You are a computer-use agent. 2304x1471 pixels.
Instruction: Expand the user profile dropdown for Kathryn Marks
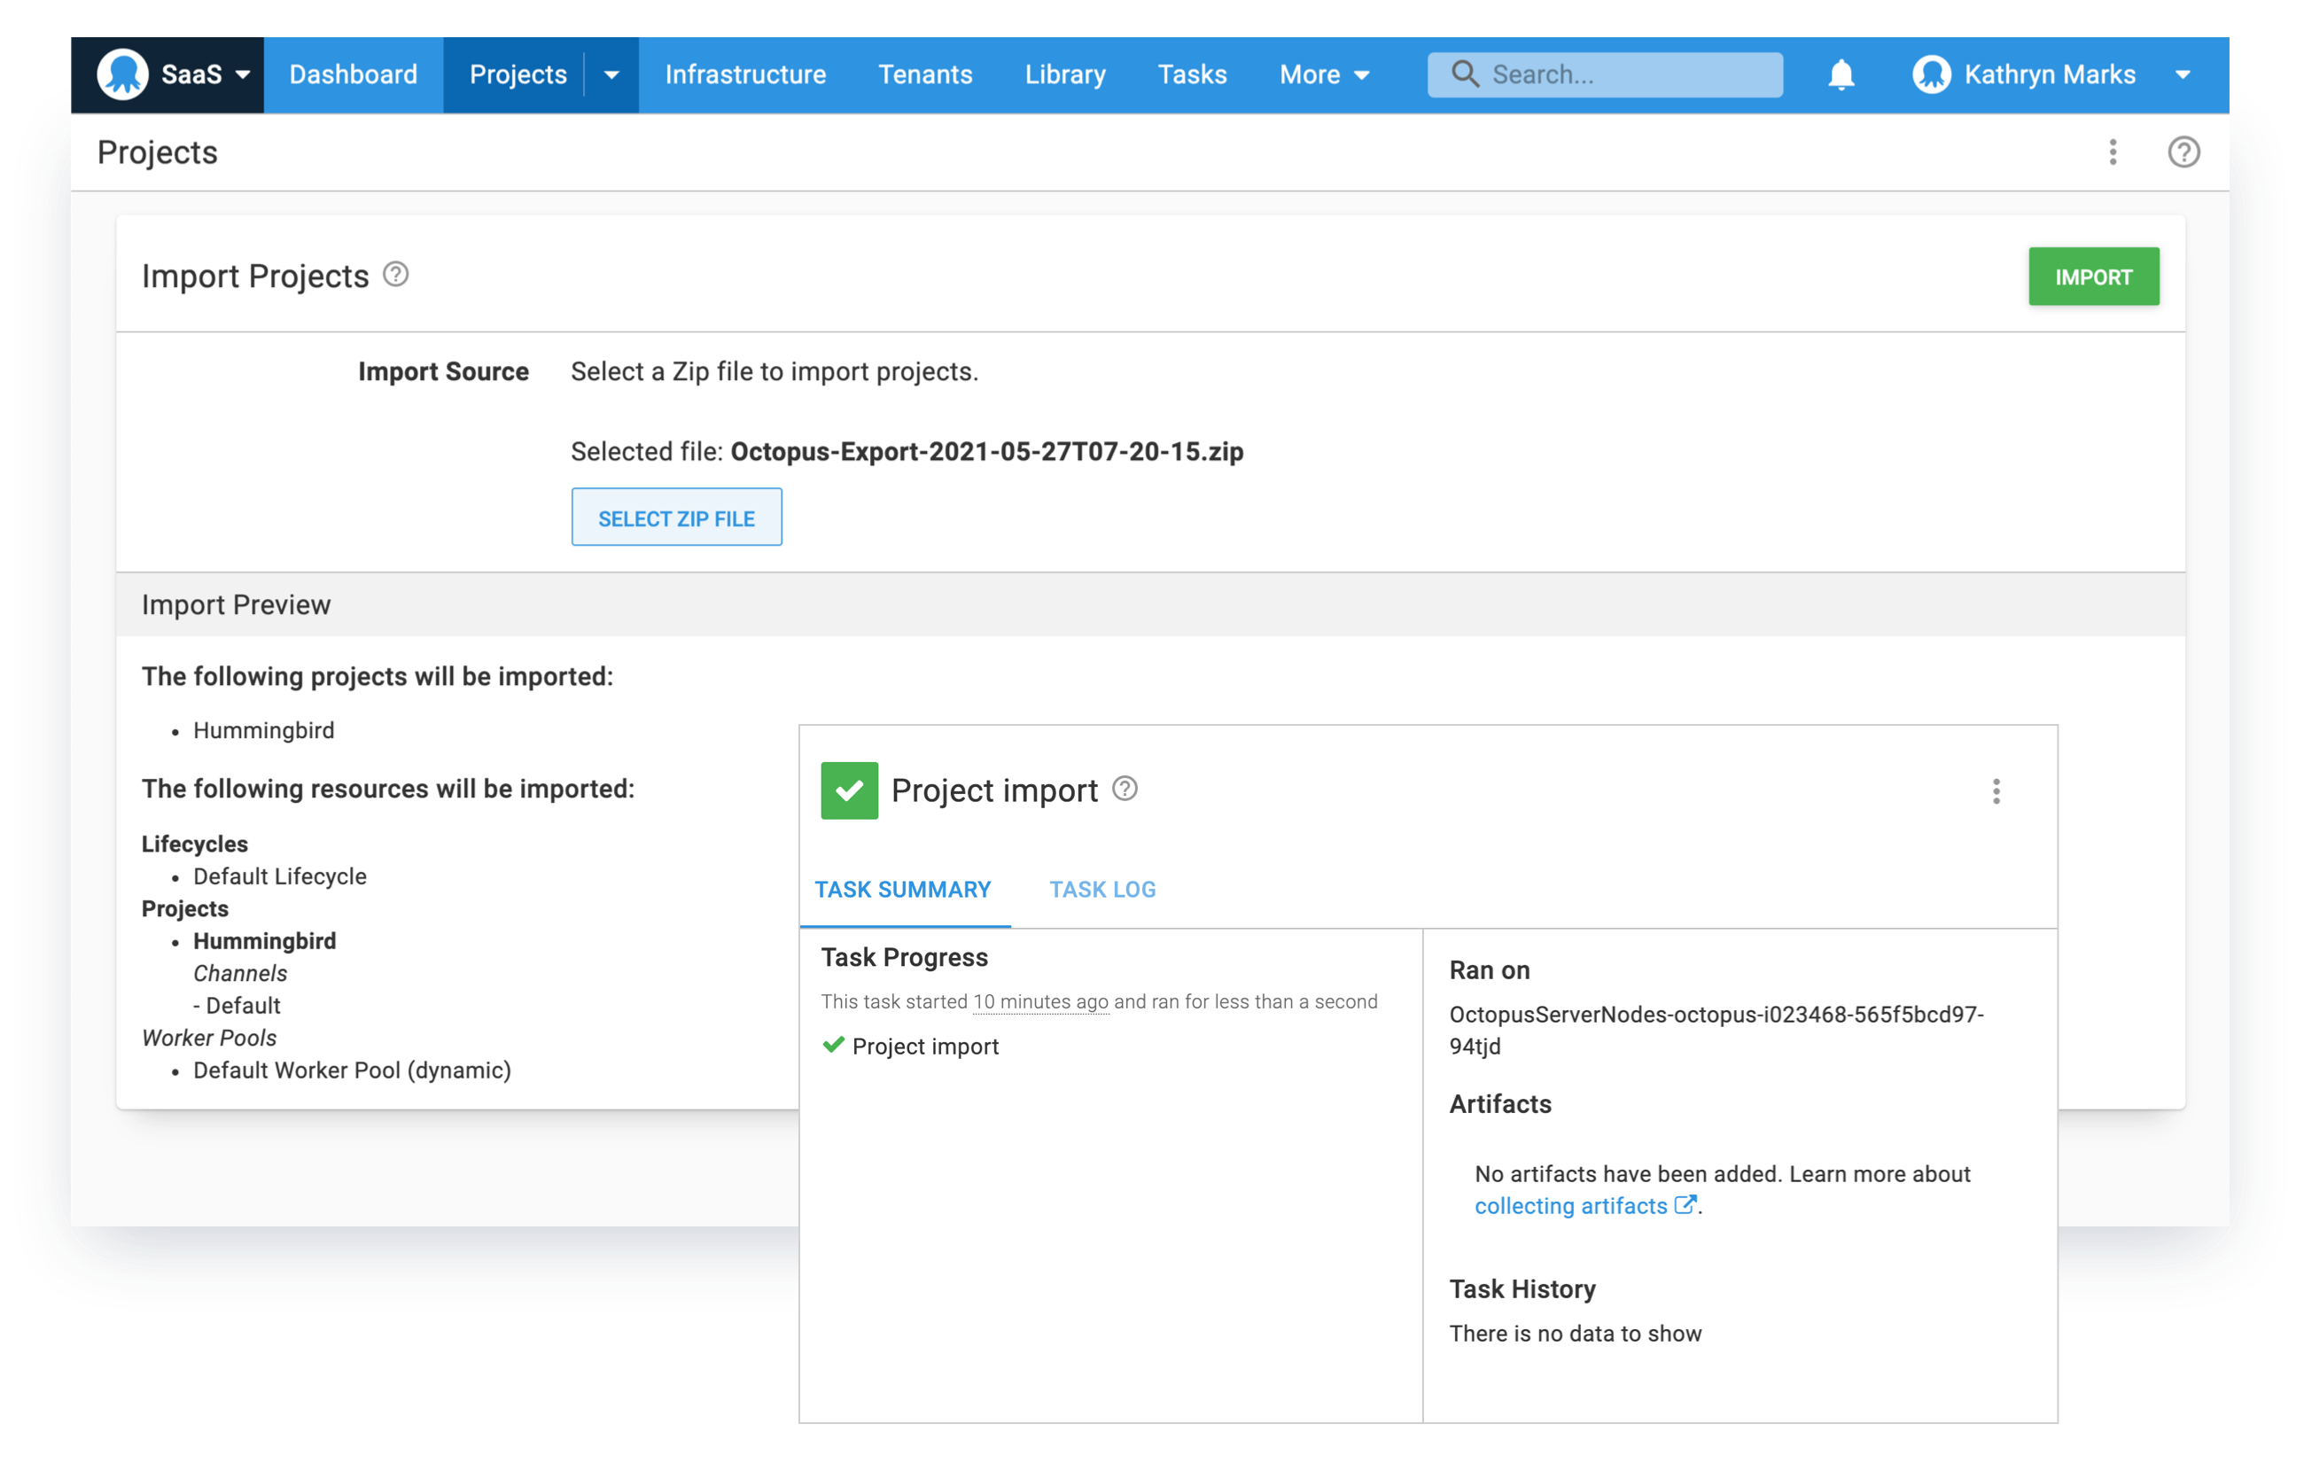[2186, 74]
